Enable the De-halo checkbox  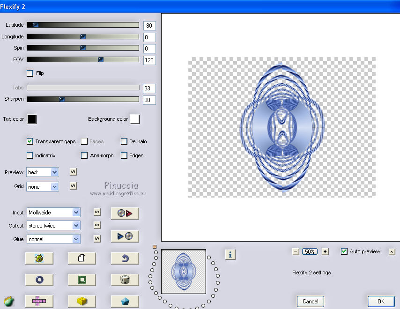pyautogui.click(x=124, y=141)
